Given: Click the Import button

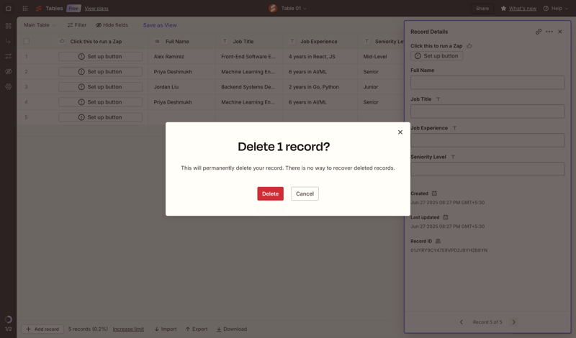Looking at the screenshot, I should pyautogui.click(x=166, y=329).
